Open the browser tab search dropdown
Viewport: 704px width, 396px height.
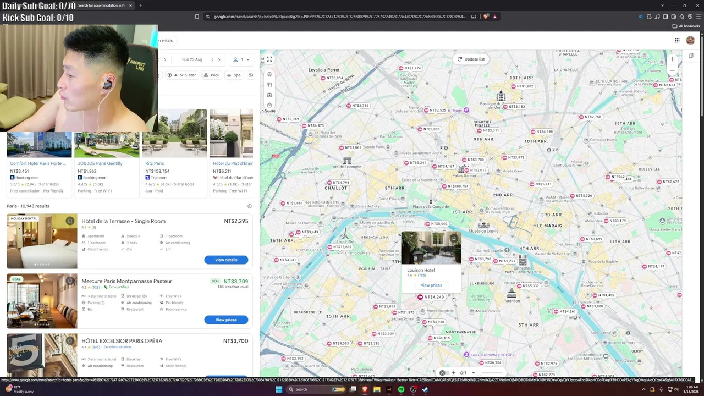tap(663, 5)
